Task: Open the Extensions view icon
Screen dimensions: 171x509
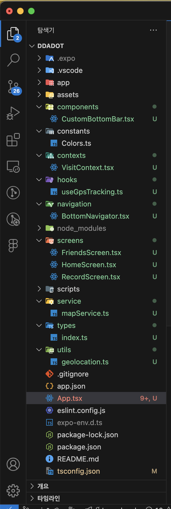Action: [x=13, y=140]
